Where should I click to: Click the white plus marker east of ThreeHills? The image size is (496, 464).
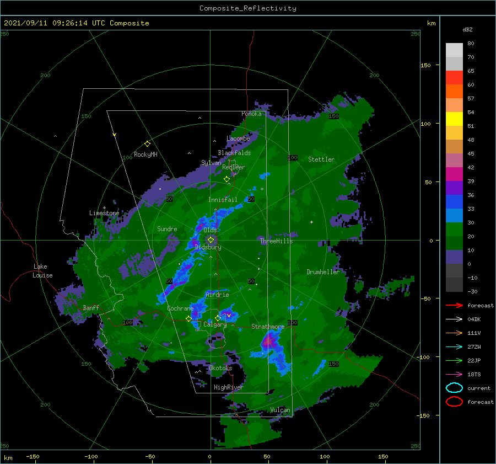[x=311, y=222]
